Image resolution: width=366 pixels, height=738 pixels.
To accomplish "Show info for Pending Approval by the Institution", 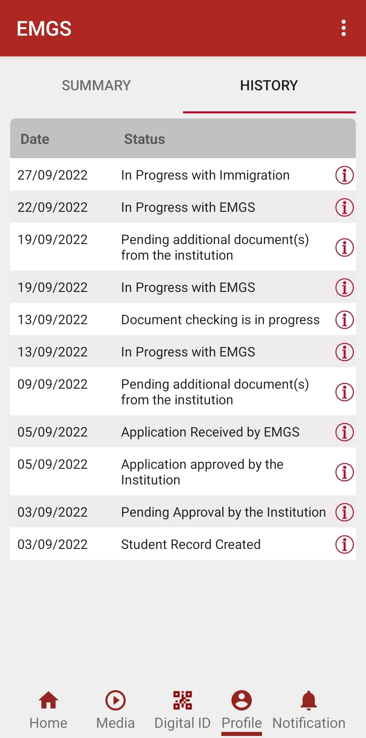I will pos(344,512).
